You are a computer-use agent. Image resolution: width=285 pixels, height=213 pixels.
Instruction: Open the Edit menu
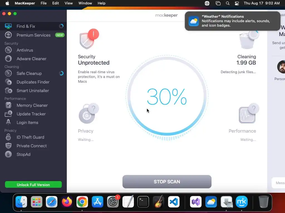[x=55, y=3]
